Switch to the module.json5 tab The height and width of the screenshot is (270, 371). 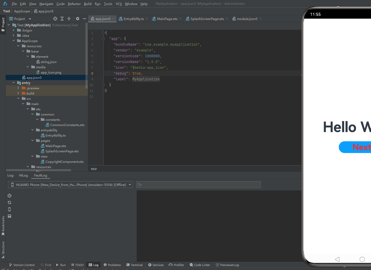247,19
